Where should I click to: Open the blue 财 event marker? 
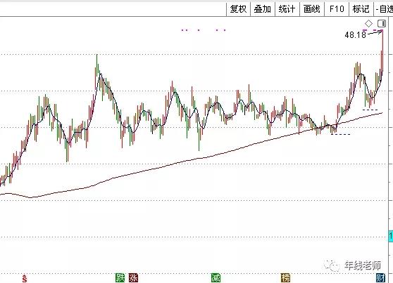[381, 278]
